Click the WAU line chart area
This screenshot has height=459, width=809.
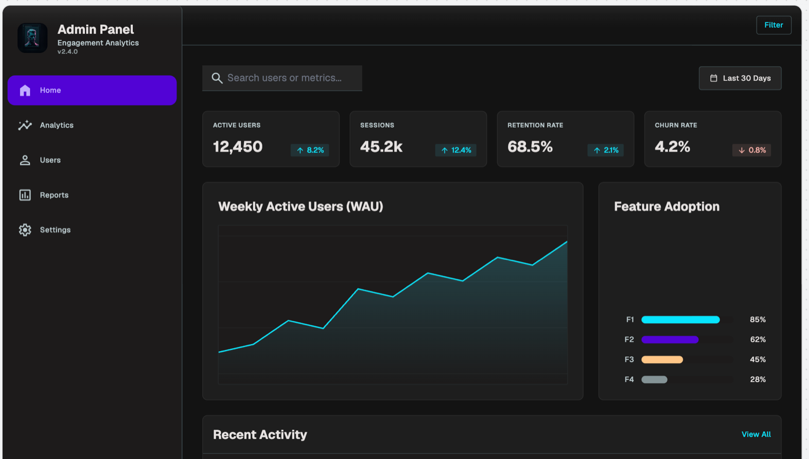point(393,305)
